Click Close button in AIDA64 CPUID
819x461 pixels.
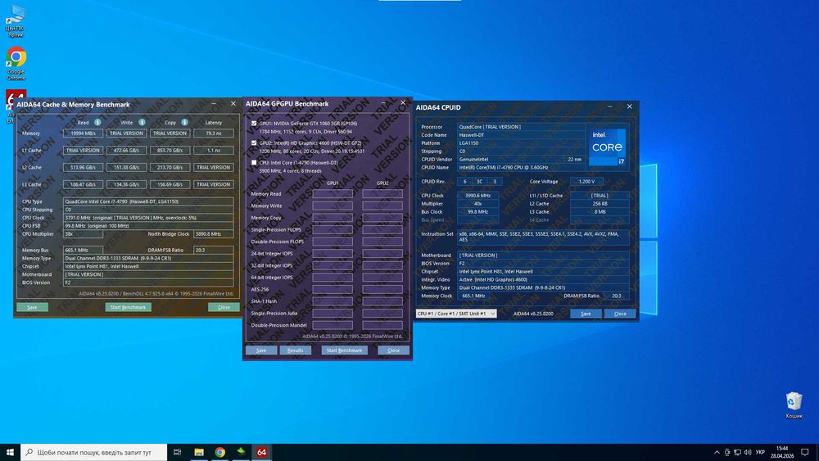point(620,314)
